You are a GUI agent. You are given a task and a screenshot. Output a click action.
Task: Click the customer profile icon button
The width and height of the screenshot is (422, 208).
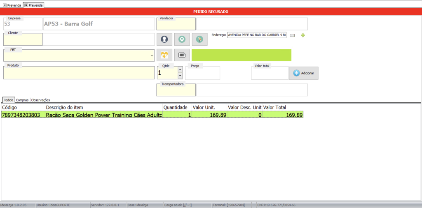pyautogui.click(x=164, y=39)
